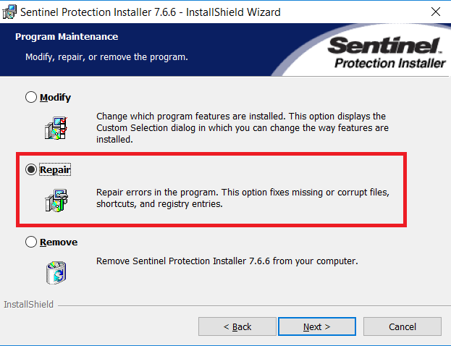Click the Modify option's feature icon

pos(55,126)
